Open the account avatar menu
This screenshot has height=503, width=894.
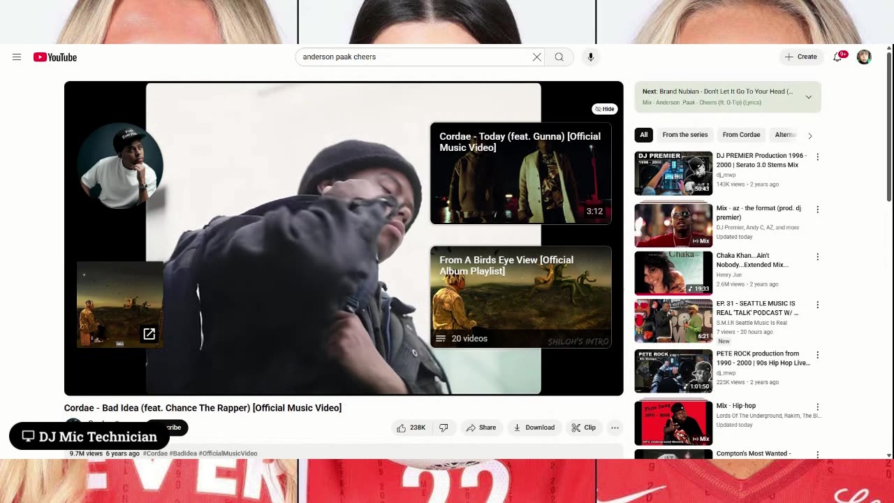point(864,57)
